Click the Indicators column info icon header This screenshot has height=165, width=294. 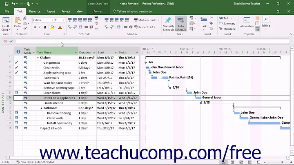(18, 51)
